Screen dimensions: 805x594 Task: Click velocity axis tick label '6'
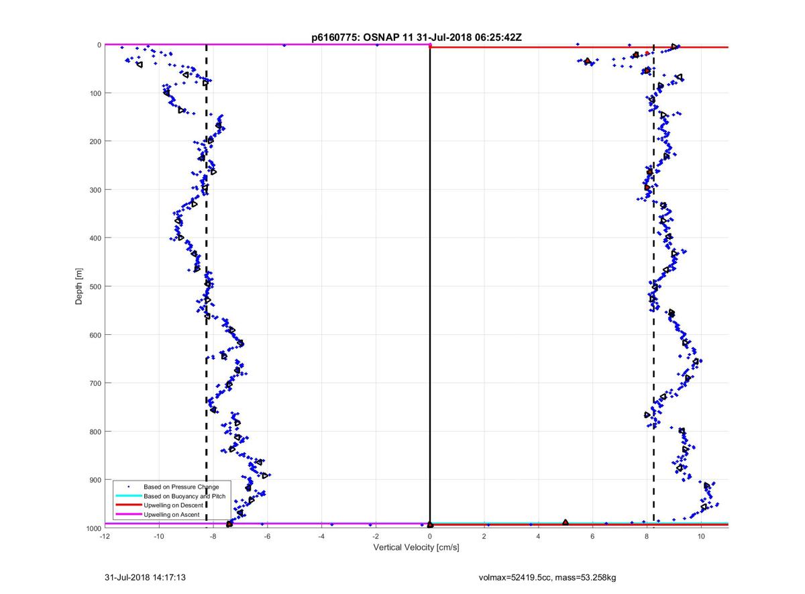pyautogui.click(x=593, y=536)
